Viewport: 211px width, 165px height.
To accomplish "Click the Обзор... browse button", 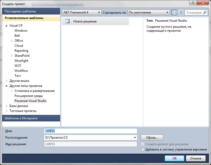I will (152, 138).
